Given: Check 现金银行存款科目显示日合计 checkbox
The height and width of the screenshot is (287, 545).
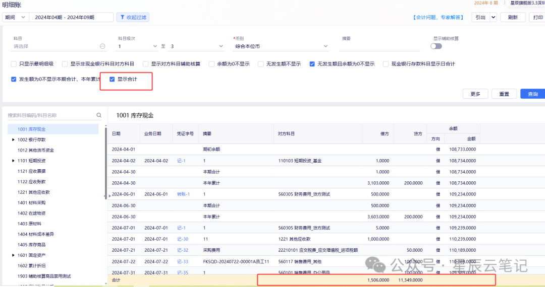Looking at the screenshot, I should [x=386, y=64].
